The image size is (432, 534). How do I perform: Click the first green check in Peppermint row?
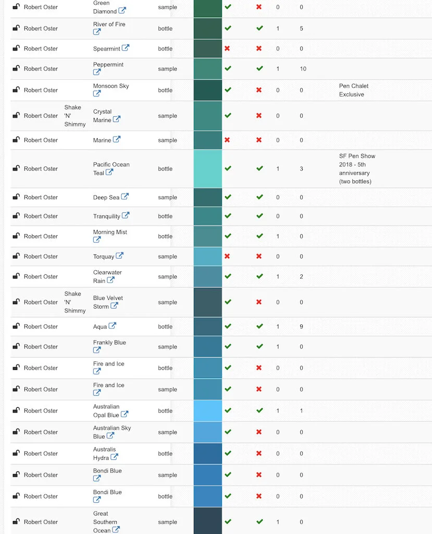click(x=228, y=68)
